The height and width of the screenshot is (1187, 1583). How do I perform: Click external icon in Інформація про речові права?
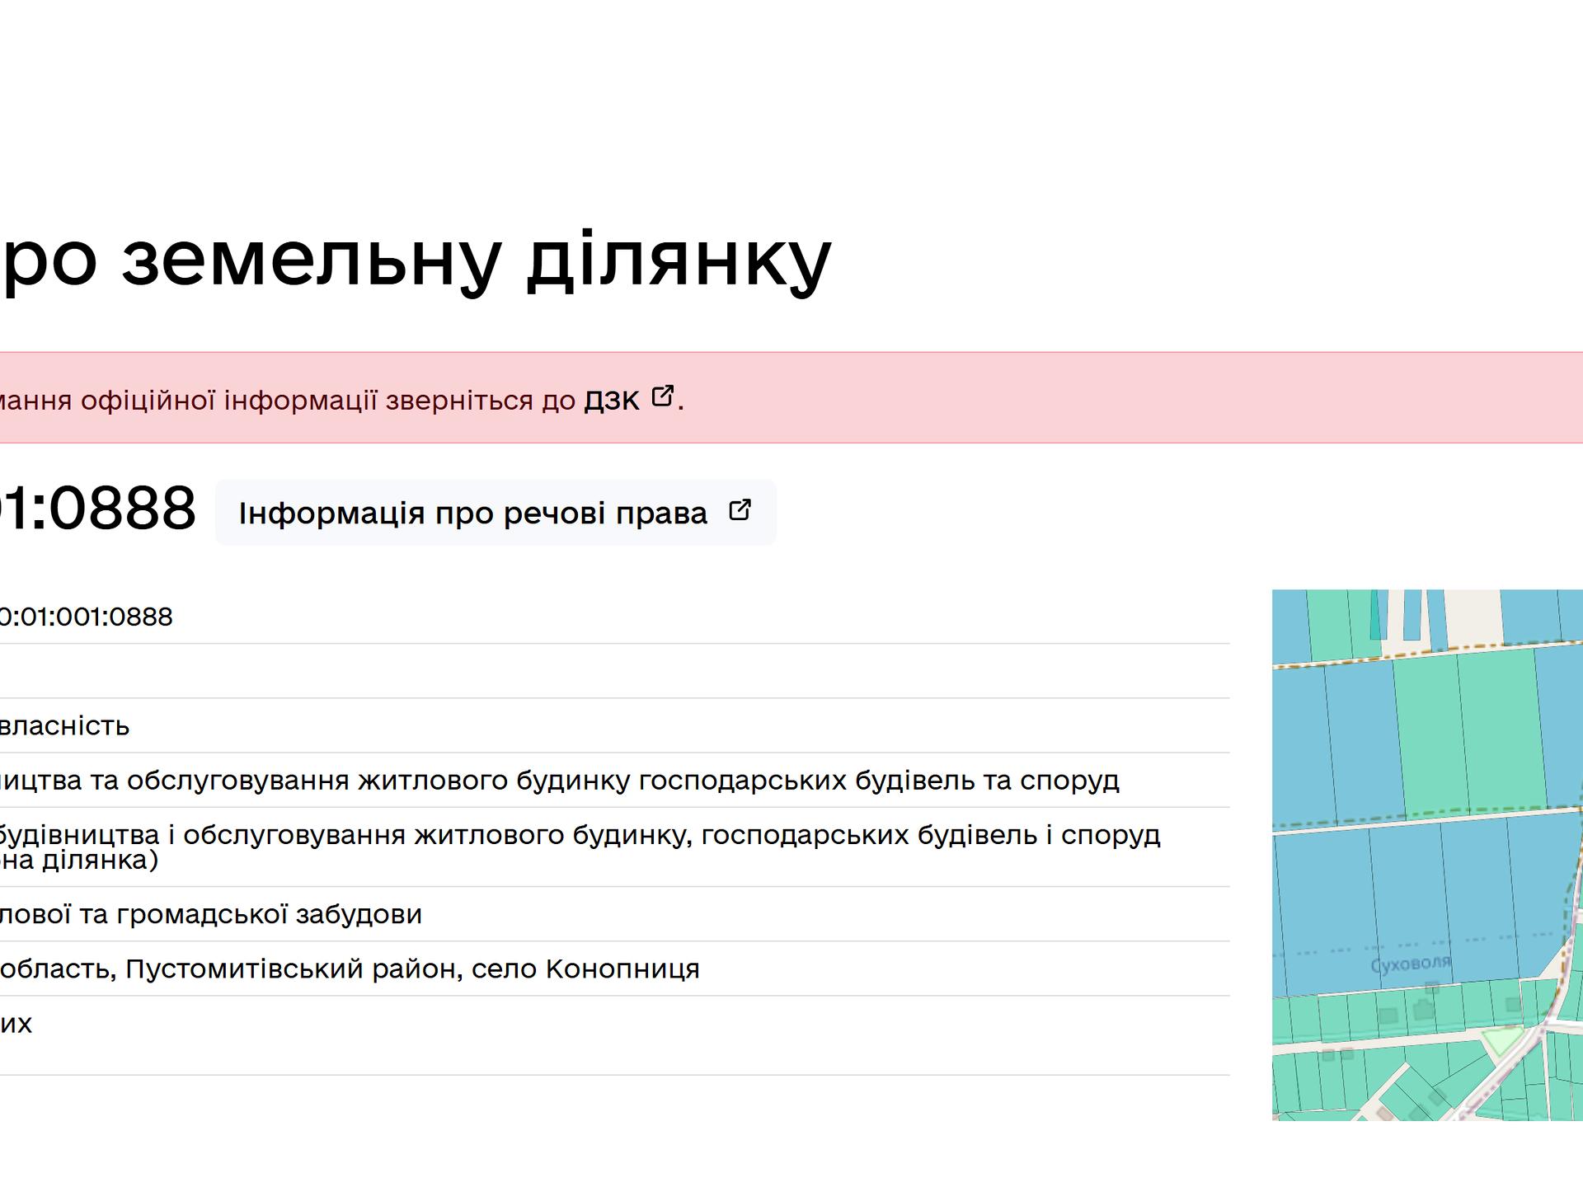[740, 510]
